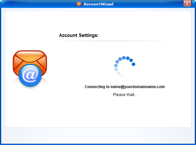This screenshot has height=145, width=196.
Task: Click the circular loading spinner
Action: click(124, 66)
